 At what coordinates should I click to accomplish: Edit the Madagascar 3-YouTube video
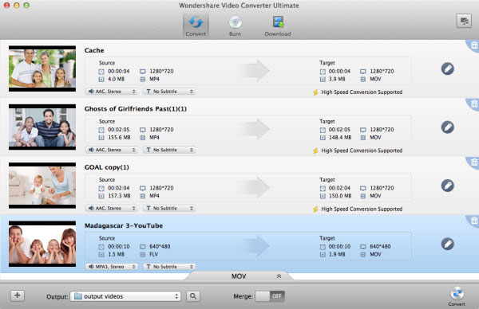[x=448, y=244]
